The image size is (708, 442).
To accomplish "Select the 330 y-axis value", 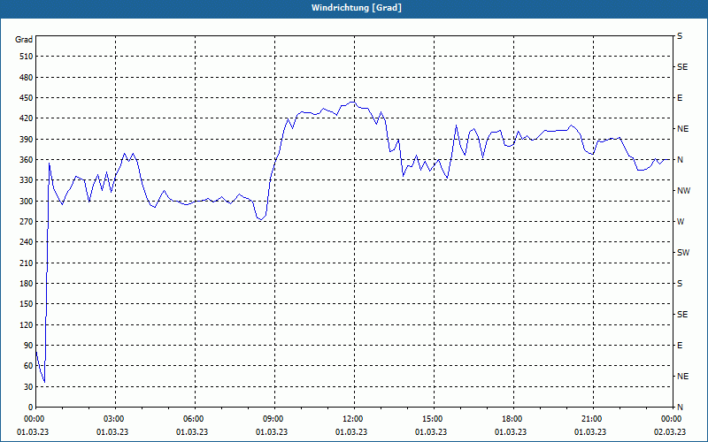I will 27,180.
